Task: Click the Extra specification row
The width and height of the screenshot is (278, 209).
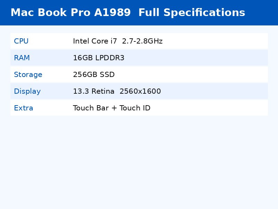Action: pos(139,108)
